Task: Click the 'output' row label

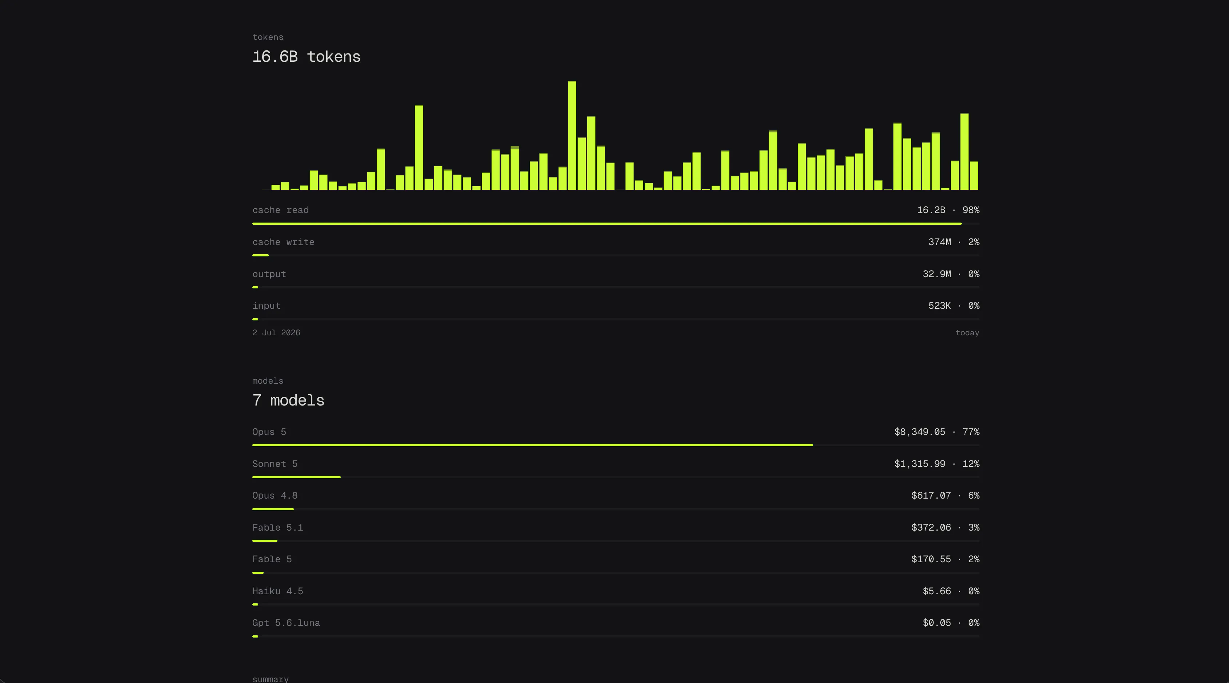Action: pos(269,274)
